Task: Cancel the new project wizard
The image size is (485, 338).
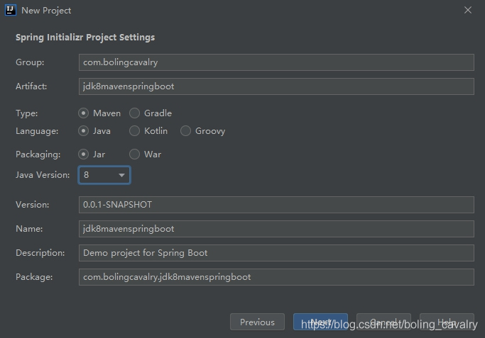Action: (x=383, y=322)
